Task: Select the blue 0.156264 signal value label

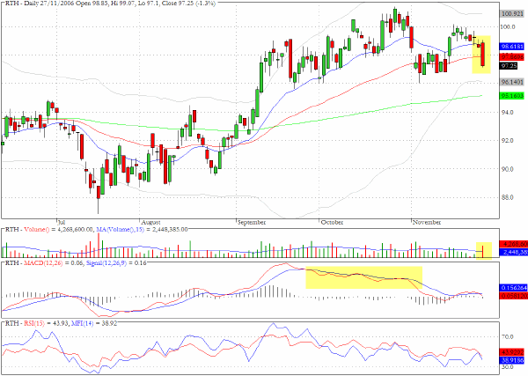Action: [513, 288]
